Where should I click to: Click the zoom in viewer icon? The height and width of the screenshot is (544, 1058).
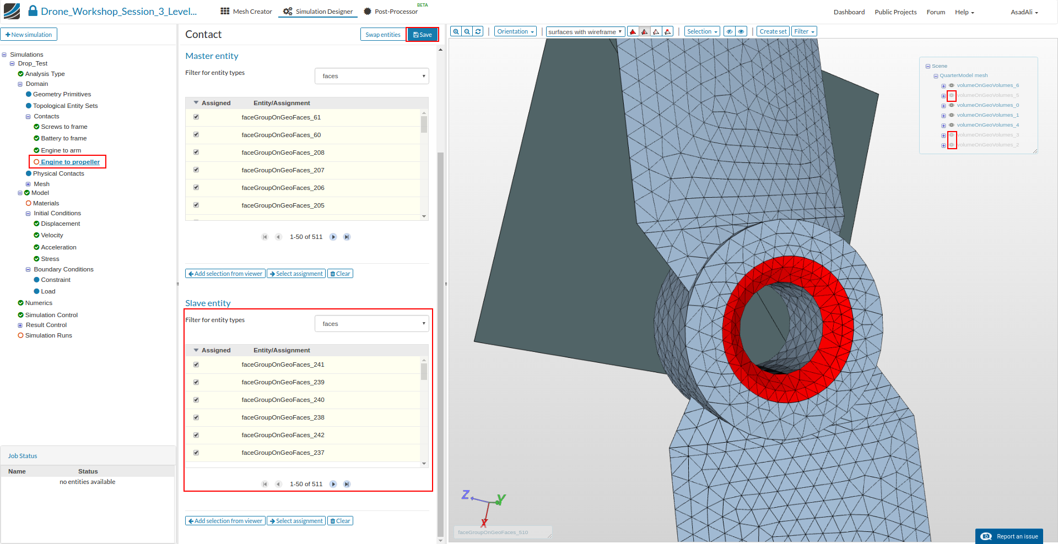point(456,32)
